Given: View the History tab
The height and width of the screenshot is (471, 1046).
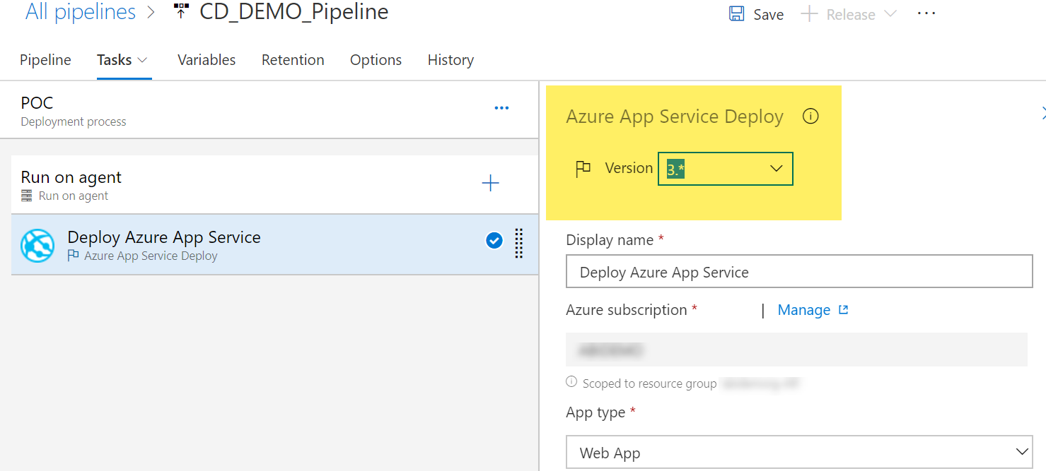Looking at the screenshot, I should tap(451, 60).
